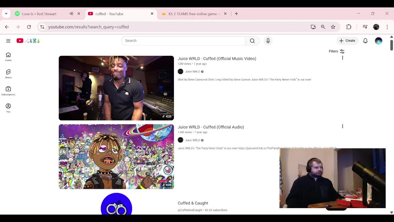Click the '1.6M views • 1 year ago' text
This screenshot has width=394, height=222.
[192, 132]
